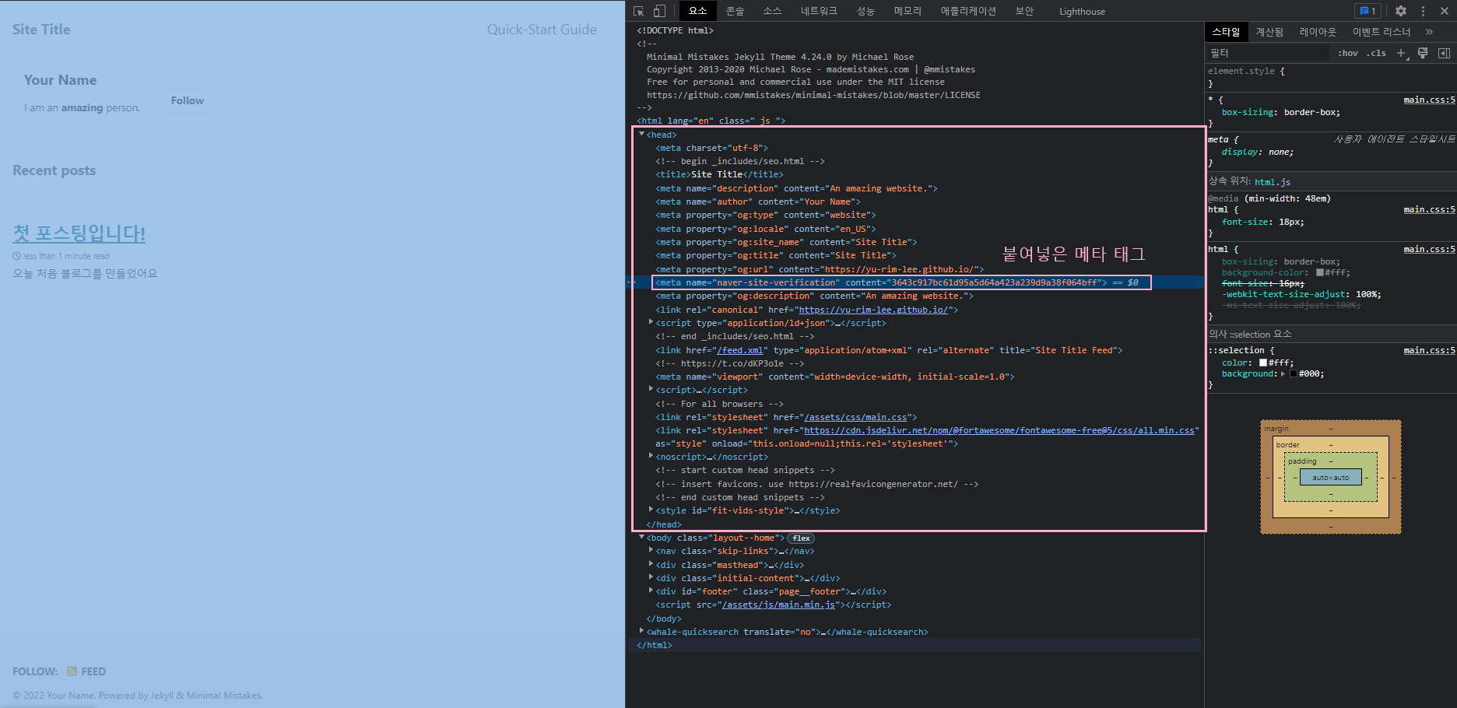Select the og:url meta tag line

[x=820, y=269]
